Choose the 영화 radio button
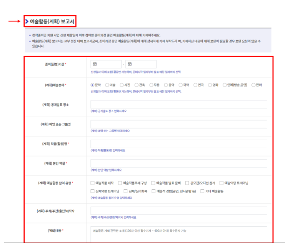Image resolution: width=285 pixels, height=243 pixels. click(x=210, y=85)
